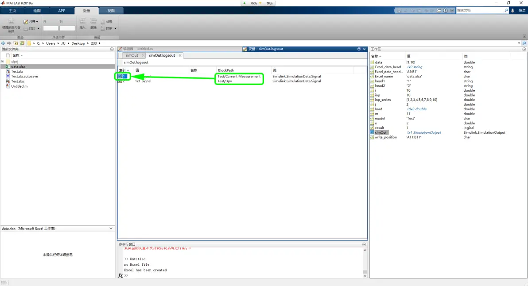528x286 pixels.
Task: Click the Command Window vertical scrollbar
Action: tap(365, 263)
